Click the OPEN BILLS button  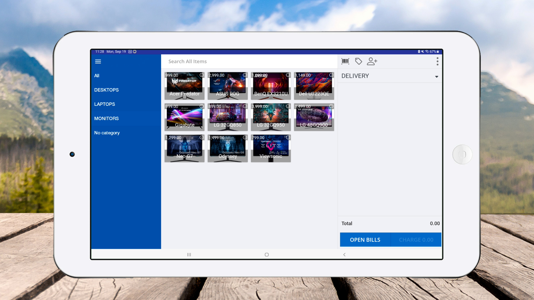click(x=365, y=240)
